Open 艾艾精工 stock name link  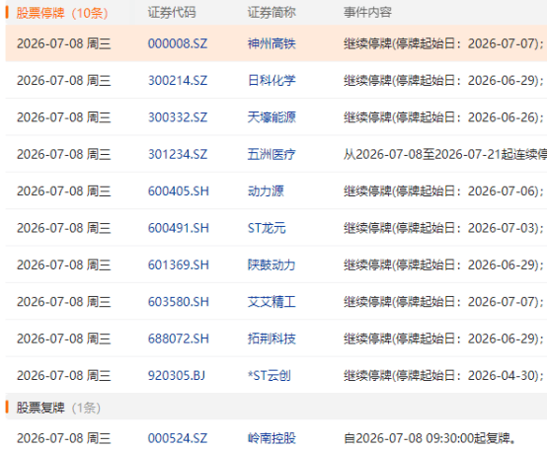pos(272,302)
